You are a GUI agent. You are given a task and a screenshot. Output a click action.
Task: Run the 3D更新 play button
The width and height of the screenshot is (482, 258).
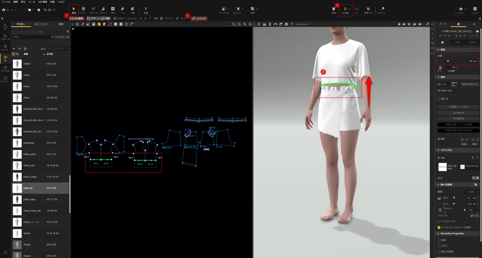point(345,10)
